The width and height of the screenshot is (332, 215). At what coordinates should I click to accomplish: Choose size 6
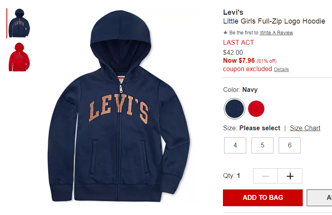pos(289,145)
